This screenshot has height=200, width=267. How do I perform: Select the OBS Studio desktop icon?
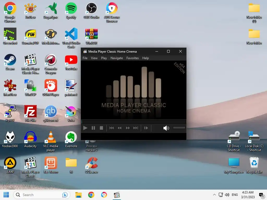point(92,10)
